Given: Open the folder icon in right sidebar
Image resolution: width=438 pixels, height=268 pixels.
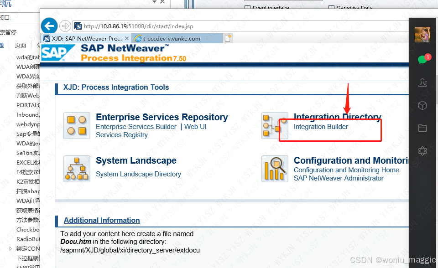Looking at the screenshot, I should (x=422, y=128).
